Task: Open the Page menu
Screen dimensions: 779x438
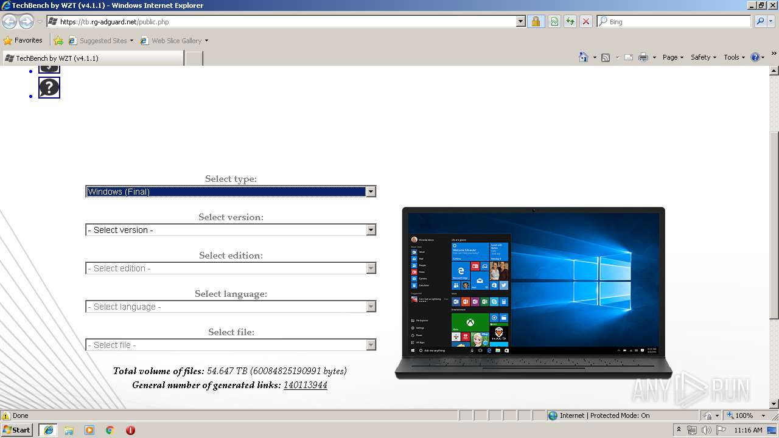Action: [x=672, y=57]
